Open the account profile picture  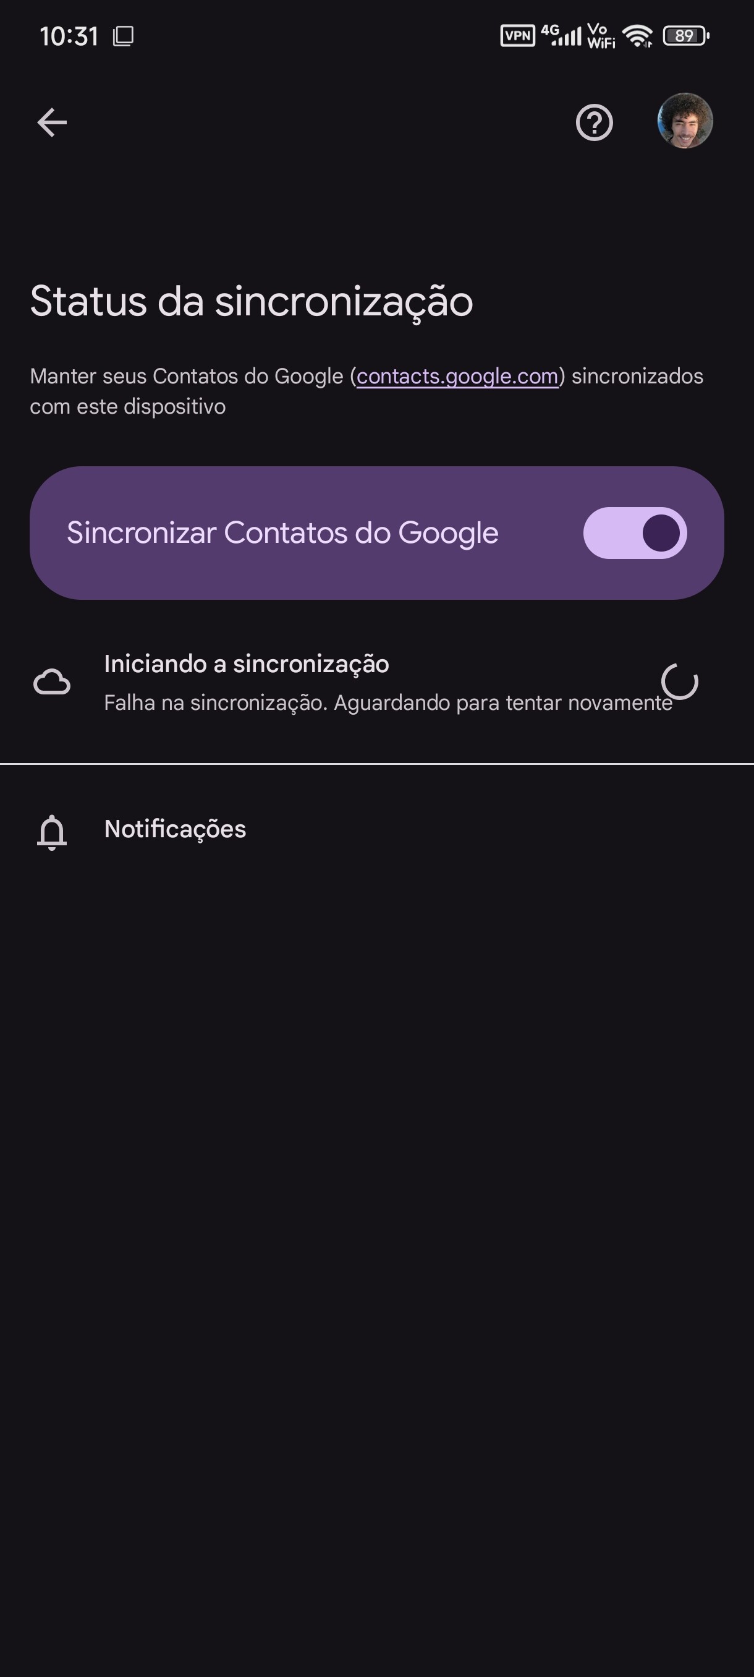(684, 121)
